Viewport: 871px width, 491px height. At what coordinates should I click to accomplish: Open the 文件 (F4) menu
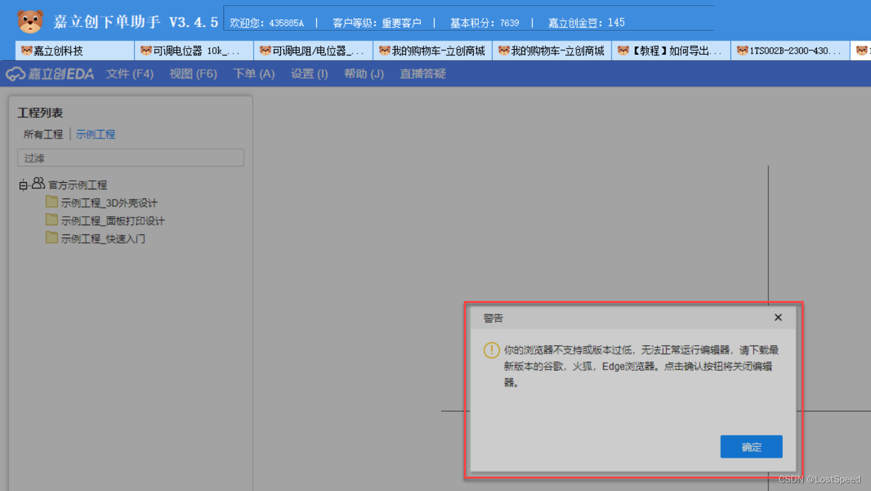pos(130,74)
